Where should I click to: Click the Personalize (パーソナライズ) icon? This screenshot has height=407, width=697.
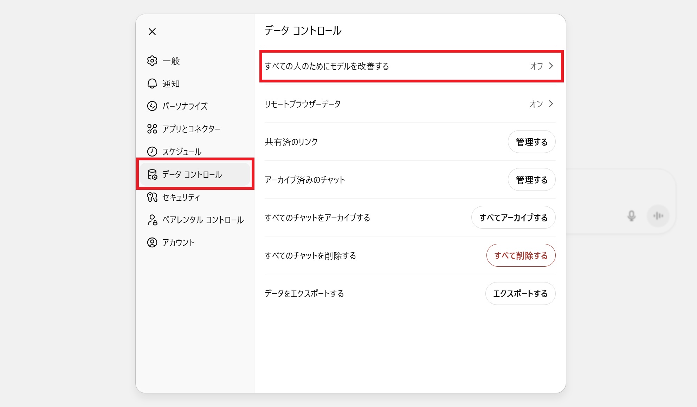tap(152, 106)
